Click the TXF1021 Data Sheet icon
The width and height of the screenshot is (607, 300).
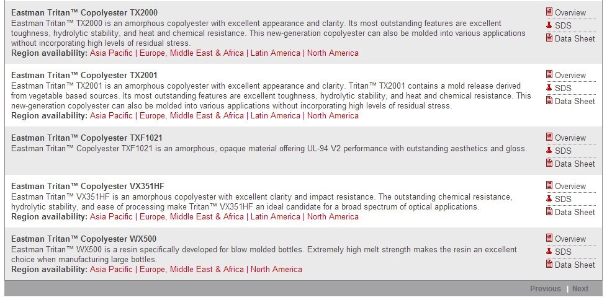pyautogui.click(x=549, y=163)
